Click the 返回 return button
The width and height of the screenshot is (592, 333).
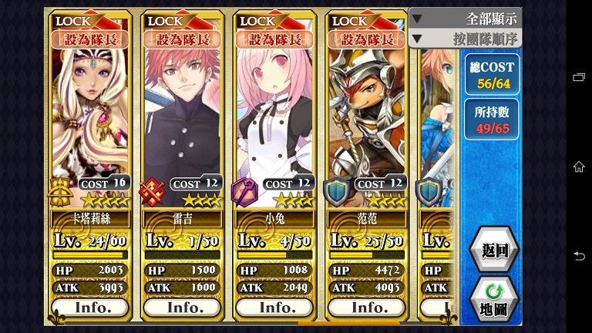pyautogui.click(x=494, y=250)
